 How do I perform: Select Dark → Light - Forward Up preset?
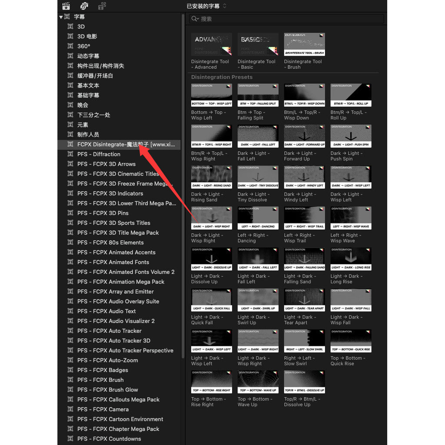coord(305,136)
